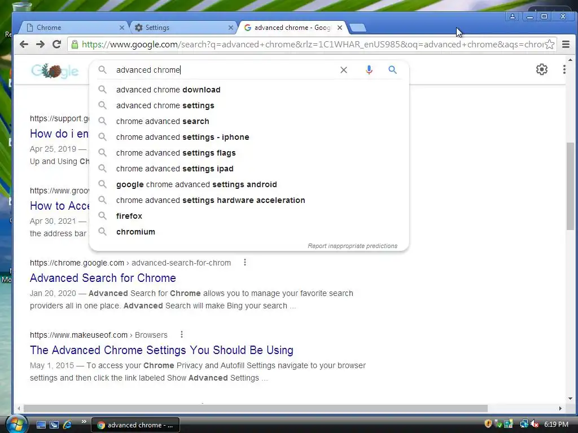Open the security shield tray icon
This screenshot has width=578, height=433.
pos(488,424)
